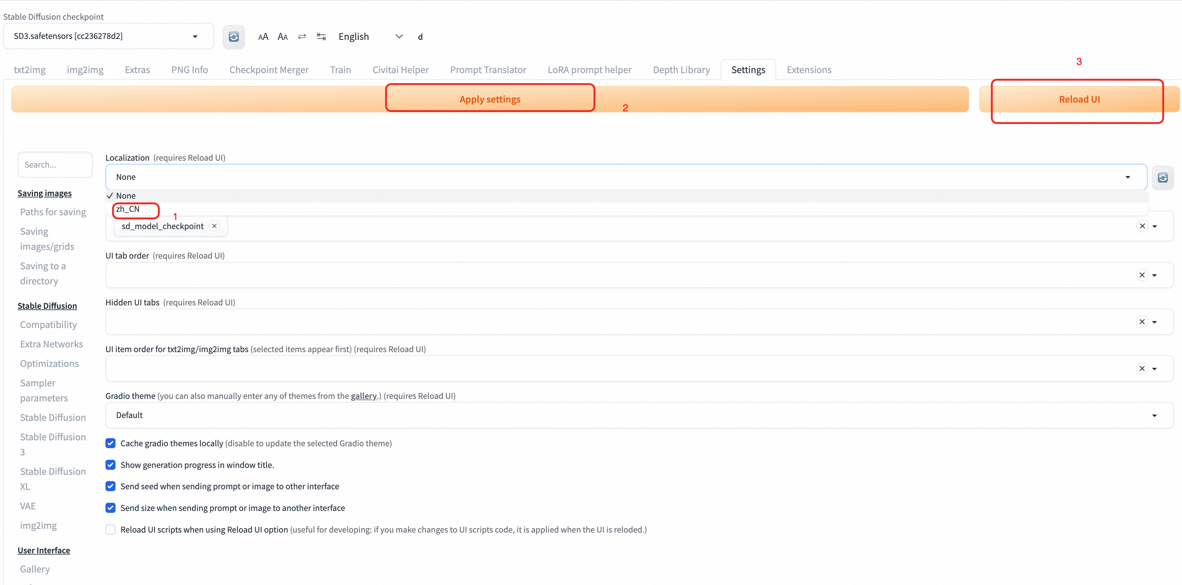Image resolution: width=1182 pixels, height=585 pixels.
Task: Expand quicksettings list dropdown arrow
Action: (1155, 226)
